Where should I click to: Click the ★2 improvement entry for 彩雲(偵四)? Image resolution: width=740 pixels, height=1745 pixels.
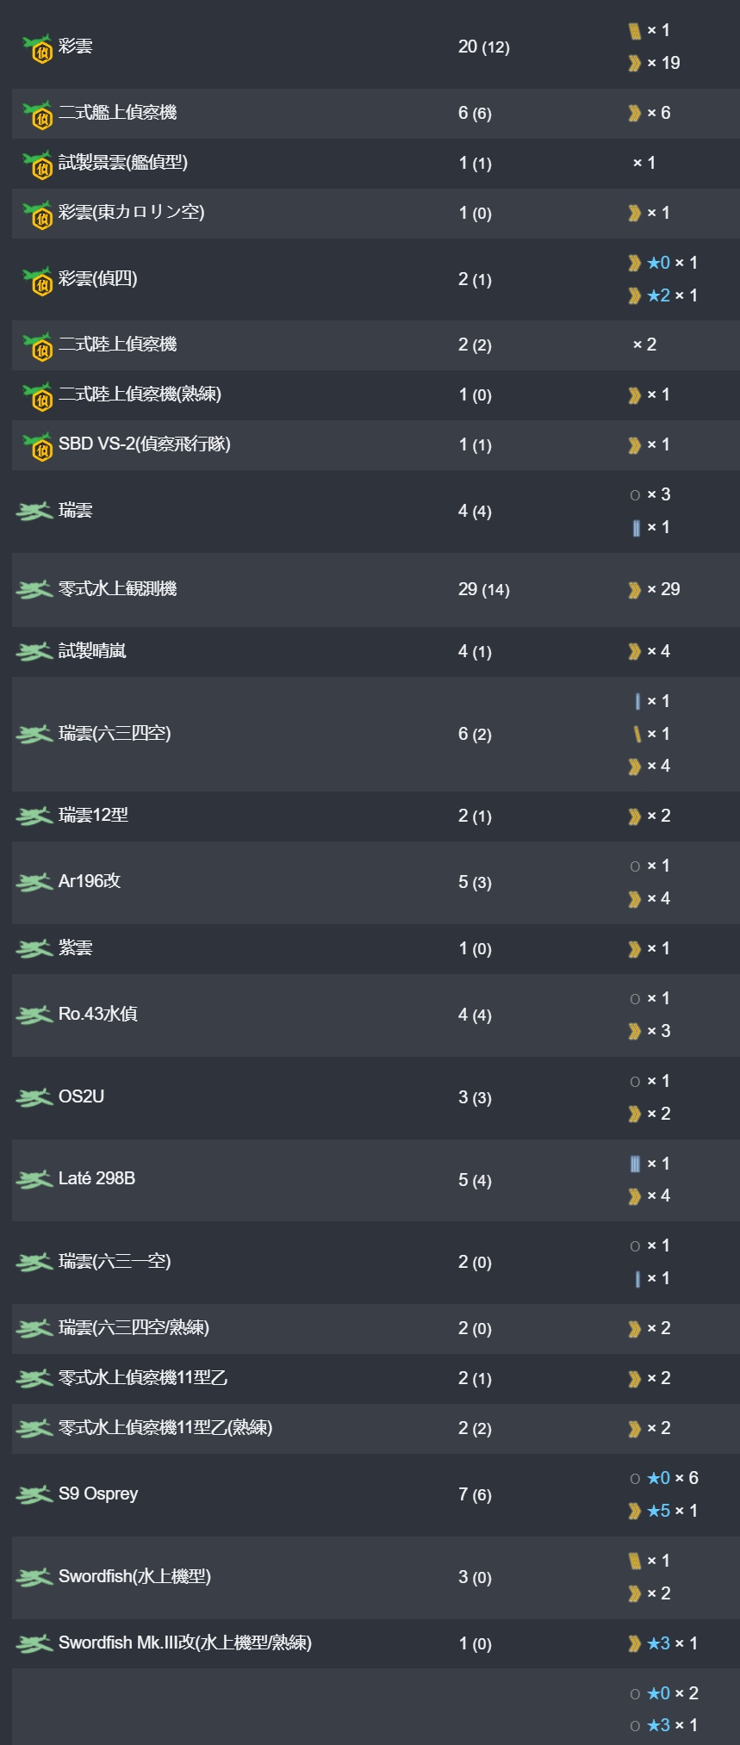[658, 295]
